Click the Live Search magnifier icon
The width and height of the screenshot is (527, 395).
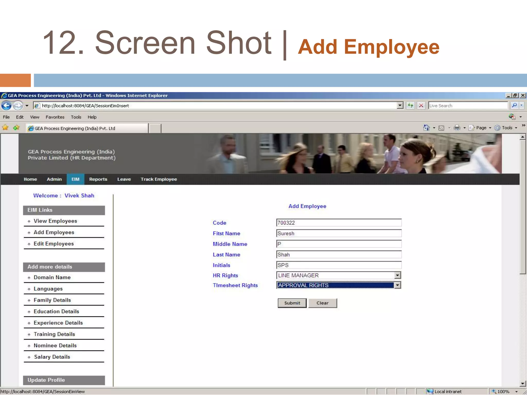coord(514,105)
